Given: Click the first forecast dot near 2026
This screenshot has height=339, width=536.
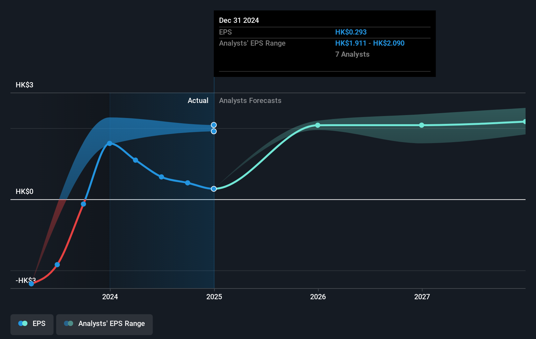Looking at the screenshot, I should pos(318,125).
